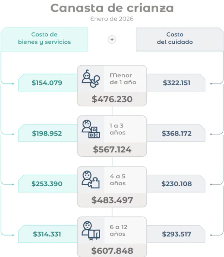Viewport: 224px width, 257px height.
Task: Click the $476.230 total for under 1 year
Action: click(112, 99)
